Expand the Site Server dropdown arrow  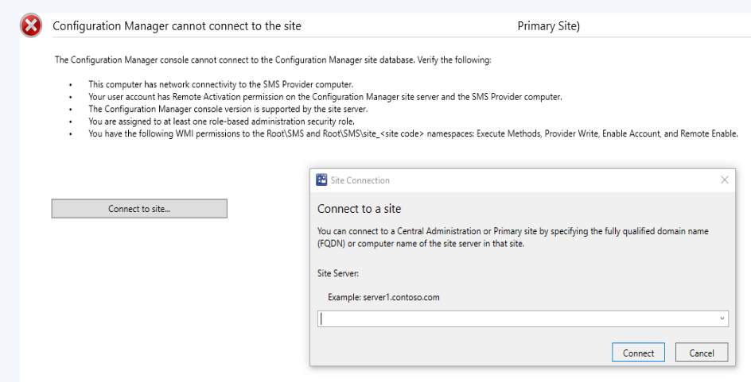click(722, 318)
